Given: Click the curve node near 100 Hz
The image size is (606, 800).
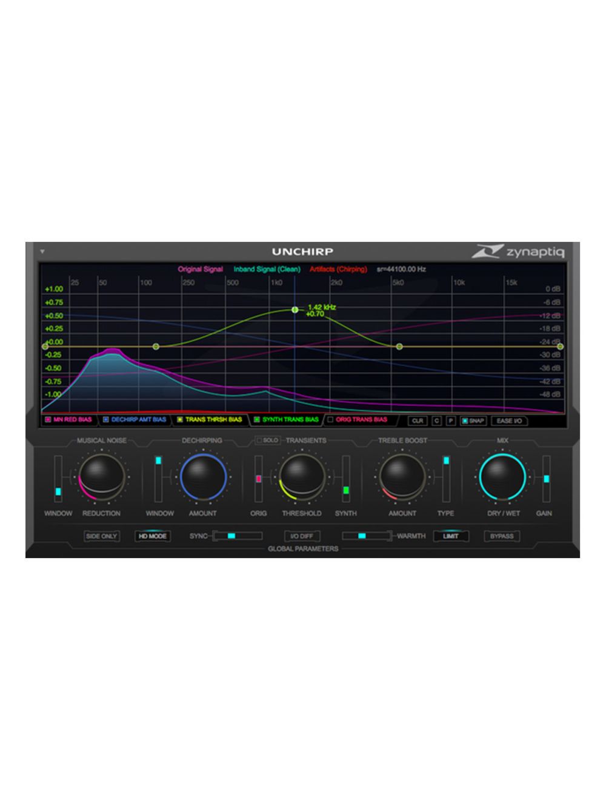Looking at the screenshot, I should point(156,347).
